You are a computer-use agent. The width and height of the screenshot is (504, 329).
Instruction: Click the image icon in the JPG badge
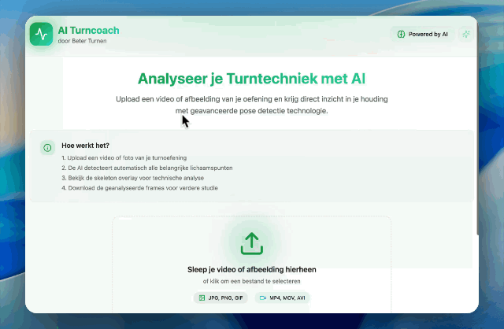point(202,298)
